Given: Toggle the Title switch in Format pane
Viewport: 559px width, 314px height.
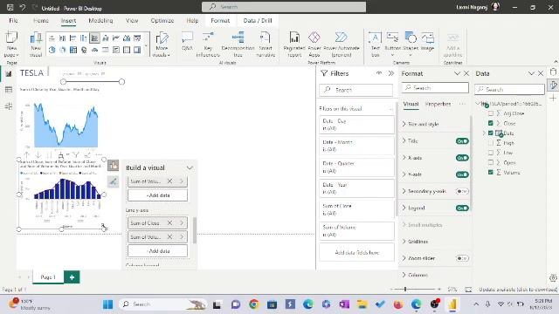Looking at the screenshot, I should tap(462, 141).
